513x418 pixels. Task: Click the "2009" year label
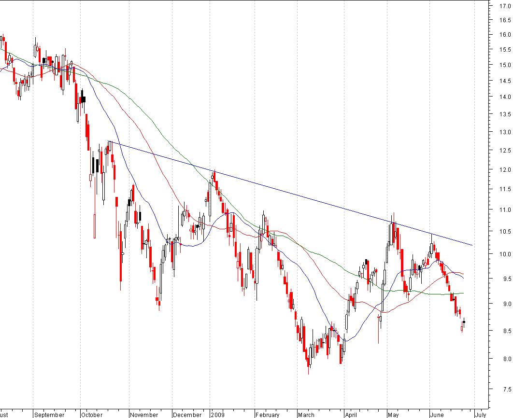pyautogui.click(x=218, y=415)
